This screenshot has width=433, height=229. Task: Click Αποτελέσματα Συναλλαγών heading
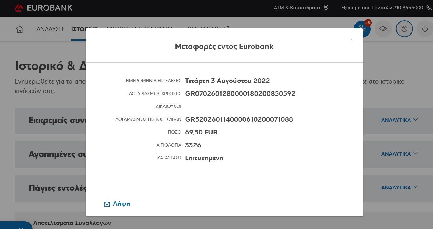72,223
